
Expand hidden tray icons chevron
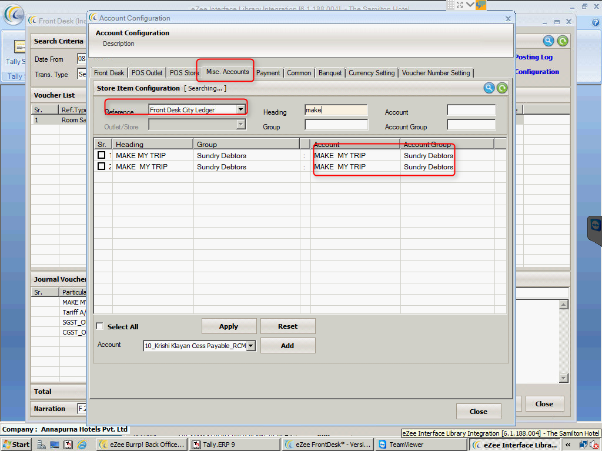click(568, 445)
